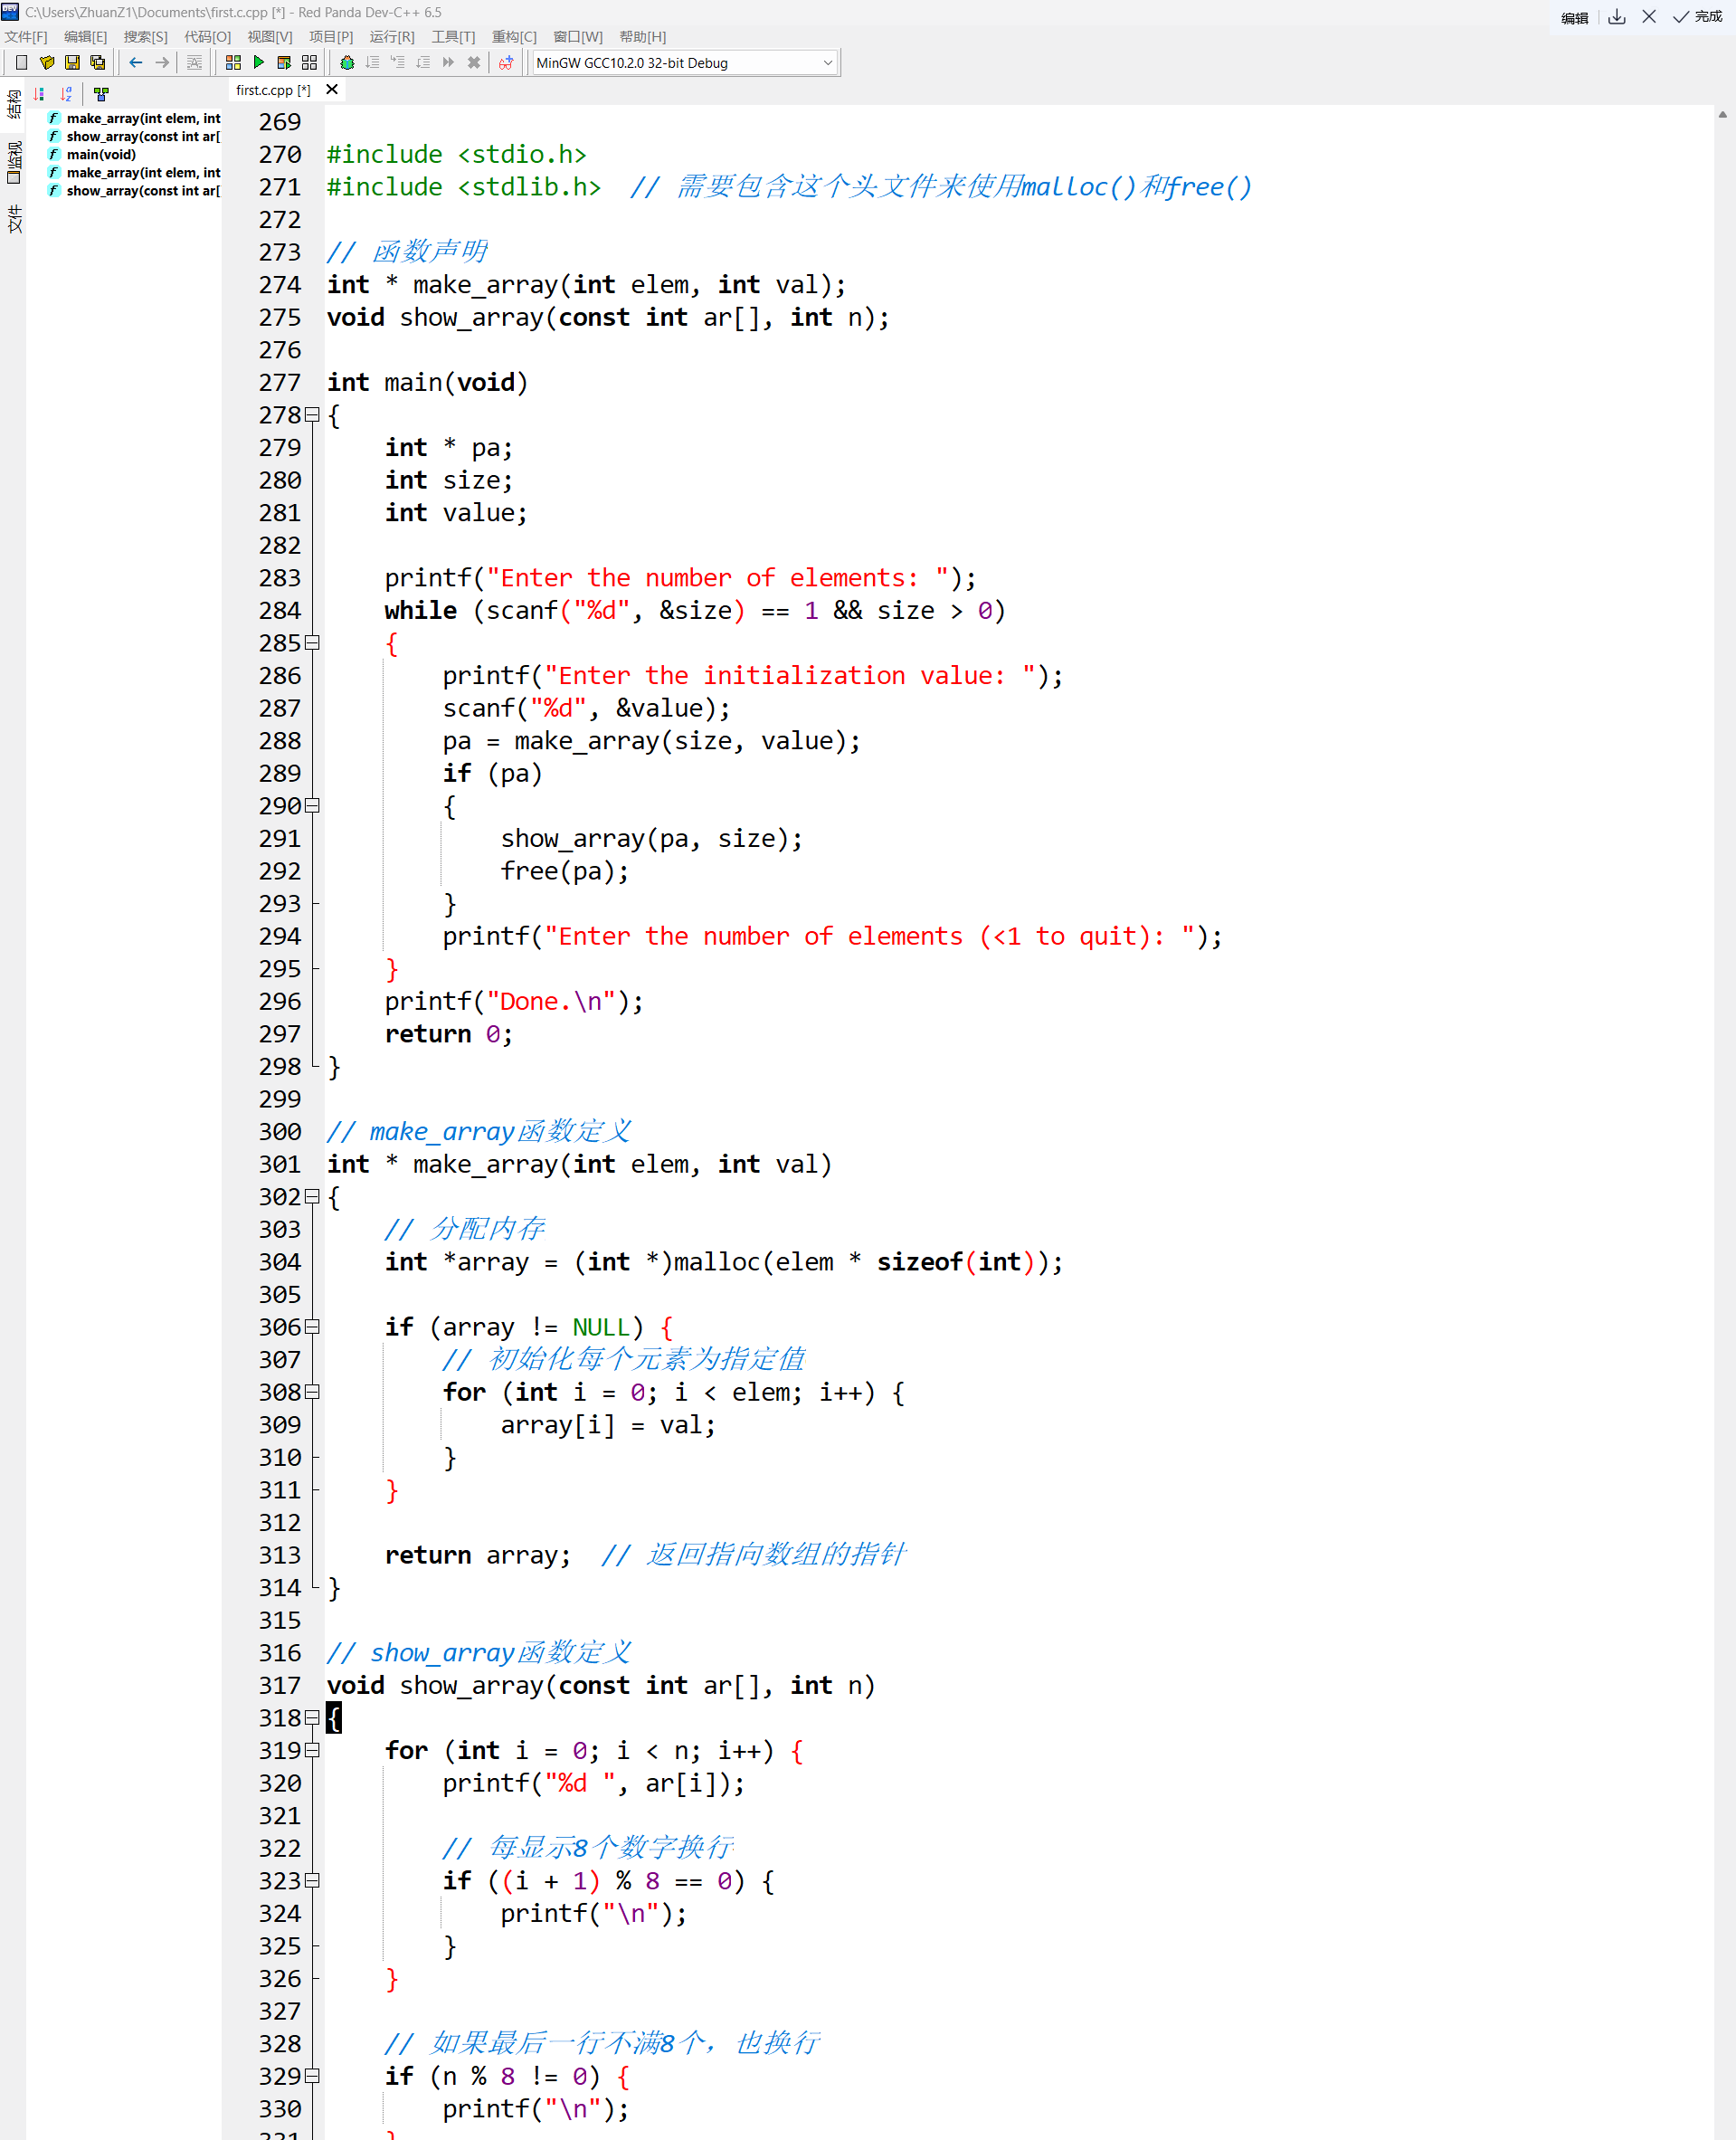Sort structure list alphabetically
The height and width of the screenshot is (2140, 1736).
pyautogui.click(x=66, y=94)
